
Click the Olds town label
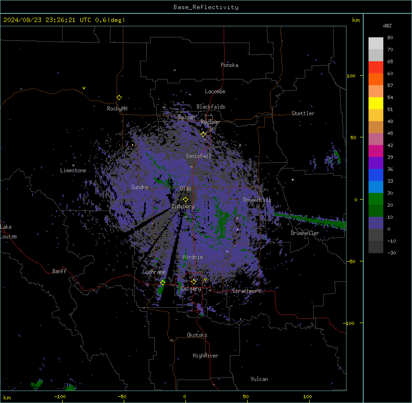pyautogui.click(x=185, y=189)
